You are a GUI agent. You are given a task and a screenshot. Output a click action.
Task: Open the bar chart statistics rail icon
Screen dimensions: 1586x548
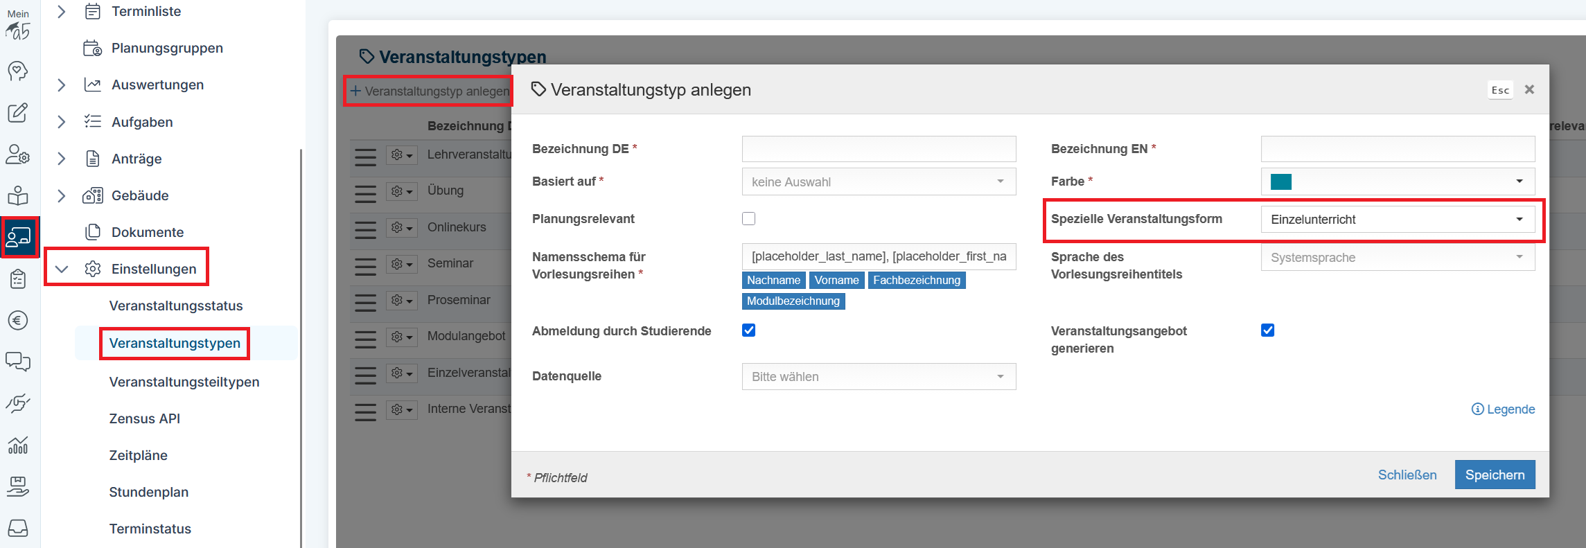(18, 445)
